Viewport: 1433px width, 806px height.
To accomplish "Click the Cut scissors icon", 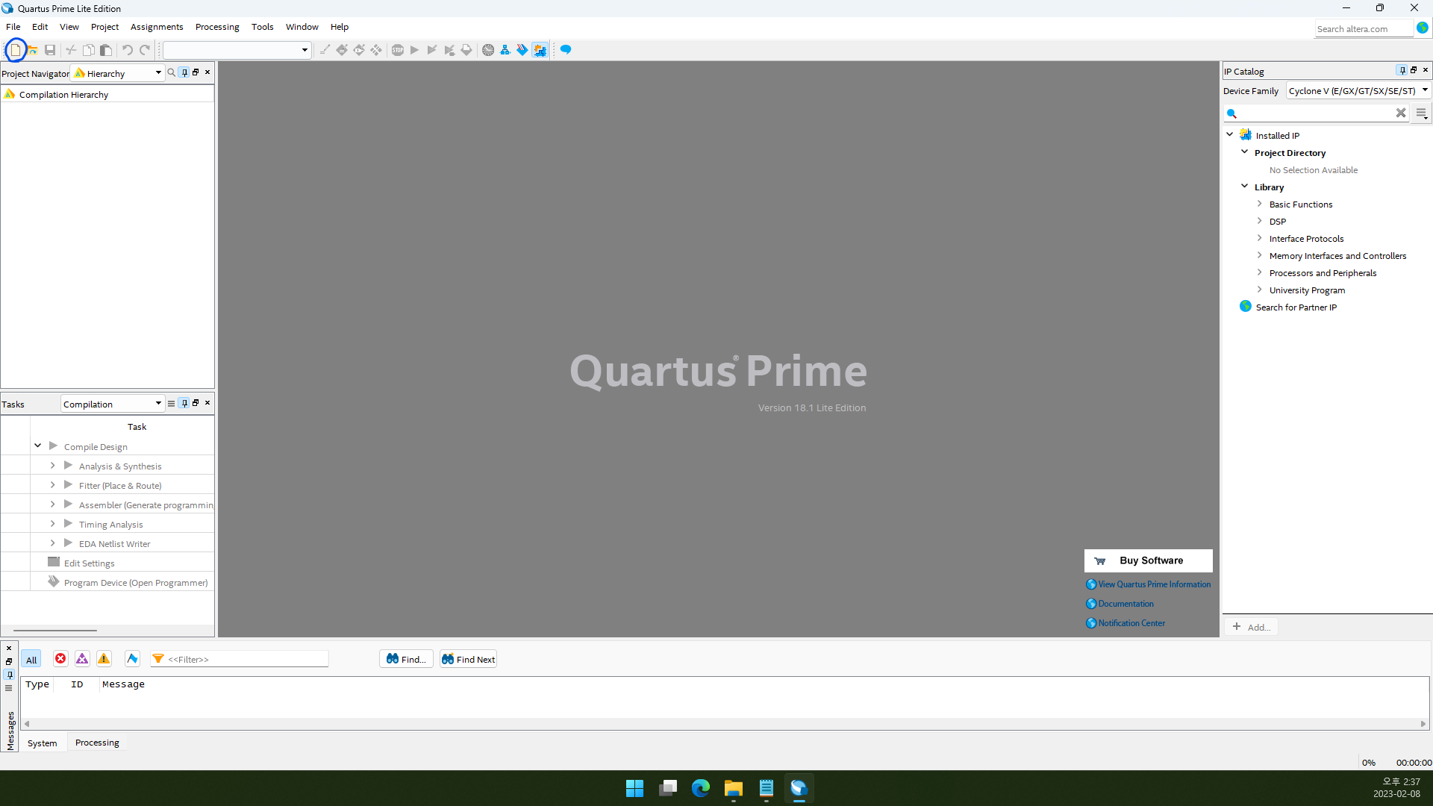I will click(71, 50).
